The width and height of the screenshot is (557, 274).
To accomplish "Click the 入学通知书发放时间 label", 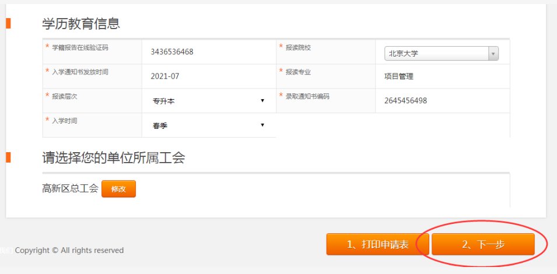I will coord(80,72).
